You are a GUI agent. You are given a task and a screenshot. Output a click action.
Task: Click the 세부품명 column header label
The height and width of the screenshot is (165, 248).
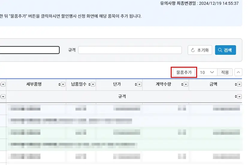click(x=34, y=84)
